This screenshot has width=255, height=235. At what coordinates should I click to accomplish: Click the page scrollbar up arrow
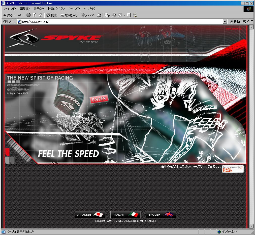251,27
